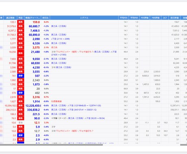Screen dimensions: 187x154
Task: Open chart for stock price 60,680.7
Action: [x=34, y=26]
